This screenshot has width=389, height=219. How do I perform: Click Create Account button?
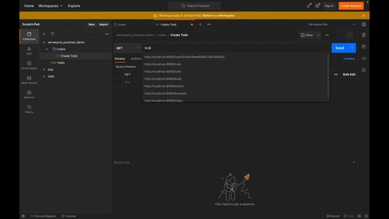coord(351,5)
